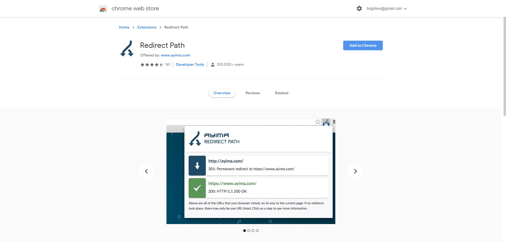Click the green 200 OK checkmark icon
The height and width of the screenshot is (247, 506).
point(197,188)
